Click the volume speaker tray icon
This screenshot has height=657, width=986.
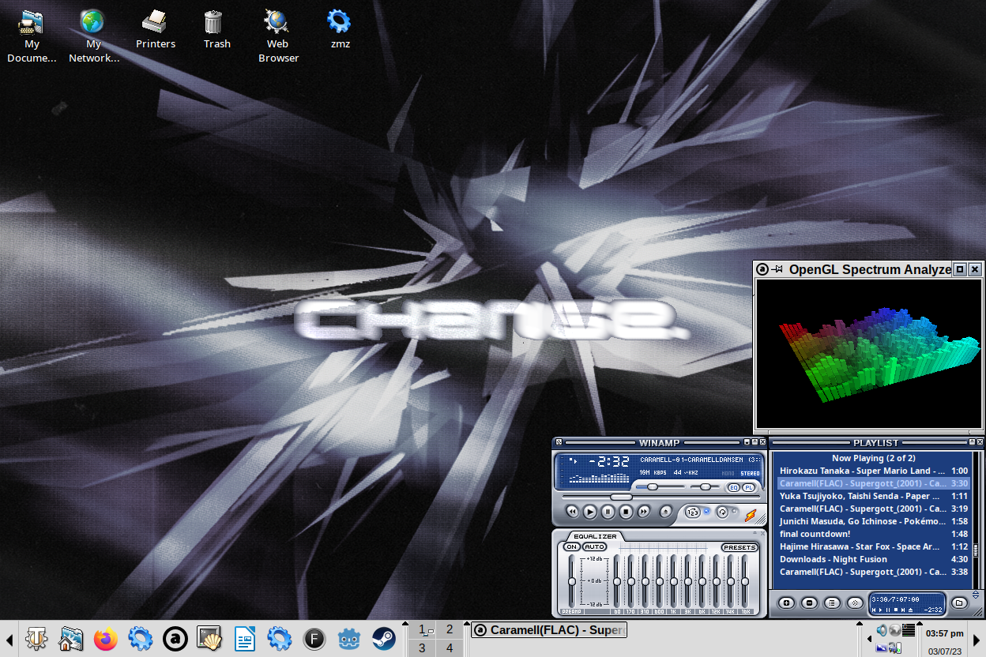(x=882, y=630)
